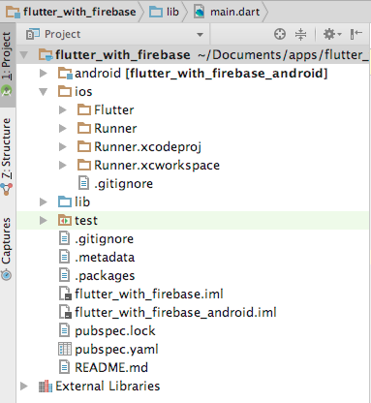Click the Collapse All icon
The height and width of the screenshot is (403, 371).
pyautogui.click(x=300, y=34)
